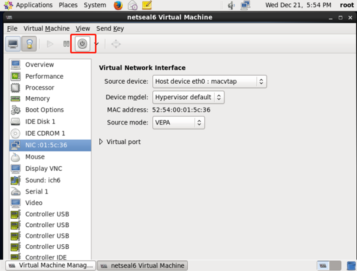
Task: Click the Mouse device icon
Action: pyautogui.click(x=16, y=157)
